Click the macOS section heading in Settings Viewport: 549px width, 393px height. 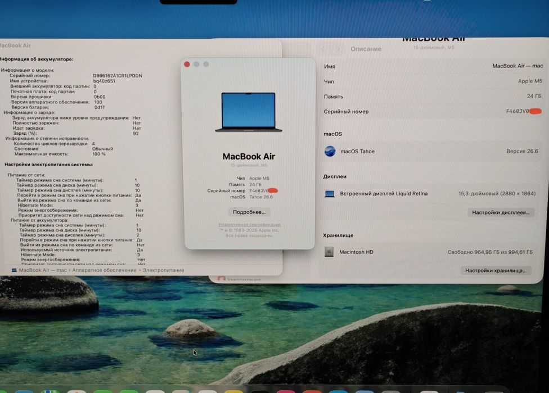click(332, 134)
